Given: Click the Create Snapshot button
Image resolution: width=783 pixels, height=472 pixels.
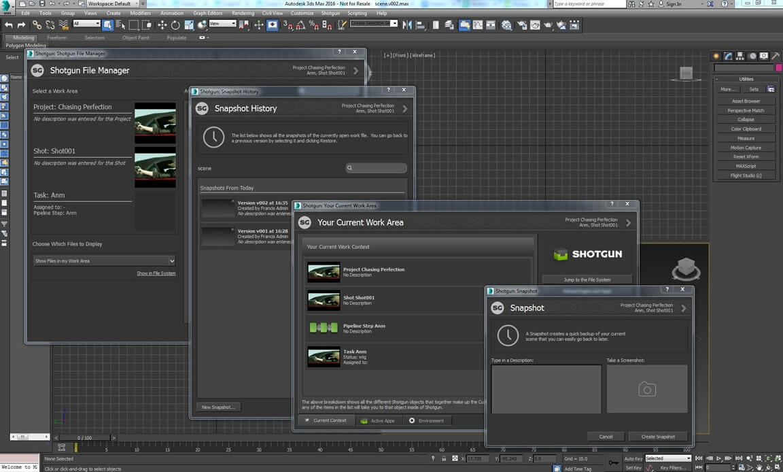Looking at the screenshot, I should 657,437.
